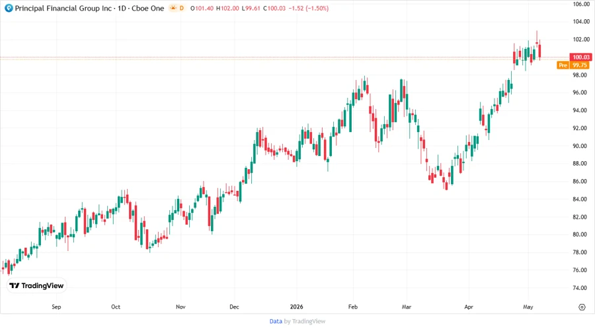
Task: Click the May label on the time axis
Action: pyautogui.click(x=528, y=307)
